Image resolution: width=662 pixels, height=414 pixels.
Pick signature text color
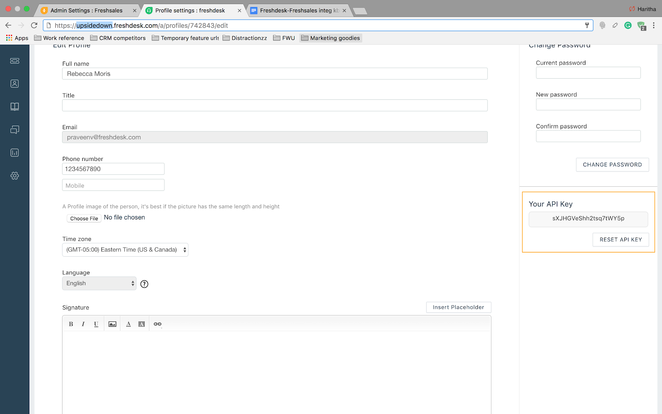(x=128, y=324)
